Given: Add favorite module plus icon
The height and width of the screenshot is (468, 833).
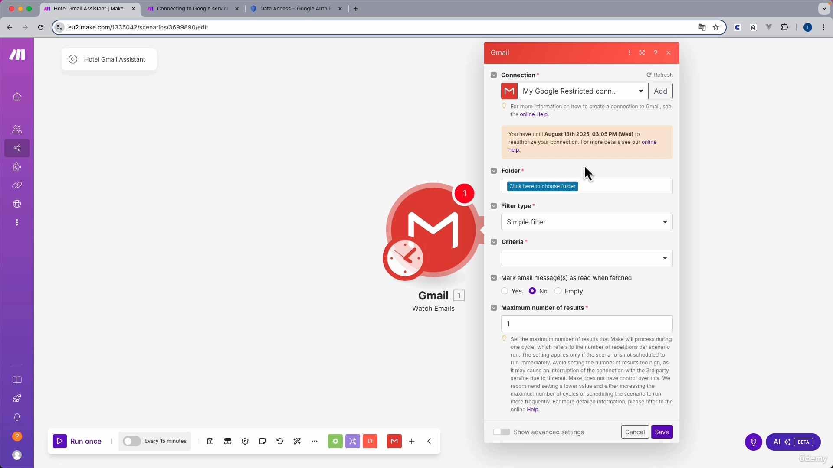Looking at the screenshot, I should 412,441.
